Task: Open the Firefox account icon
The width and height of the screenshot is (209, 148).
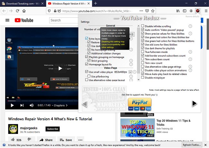Action: pos(191,11)
